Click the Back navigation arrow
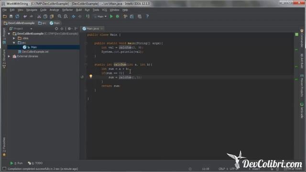The height and width of the screenshot is (172, 306). pyautogui.click(x=73, y=17)
